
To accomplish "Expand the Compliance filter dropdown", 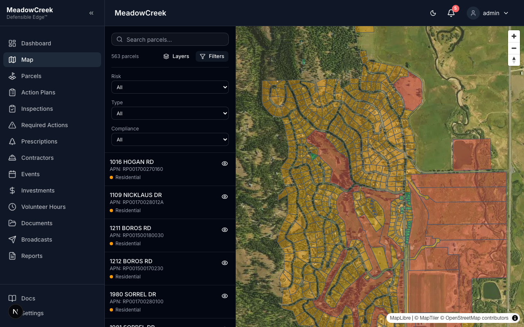I will pos(170,139).
